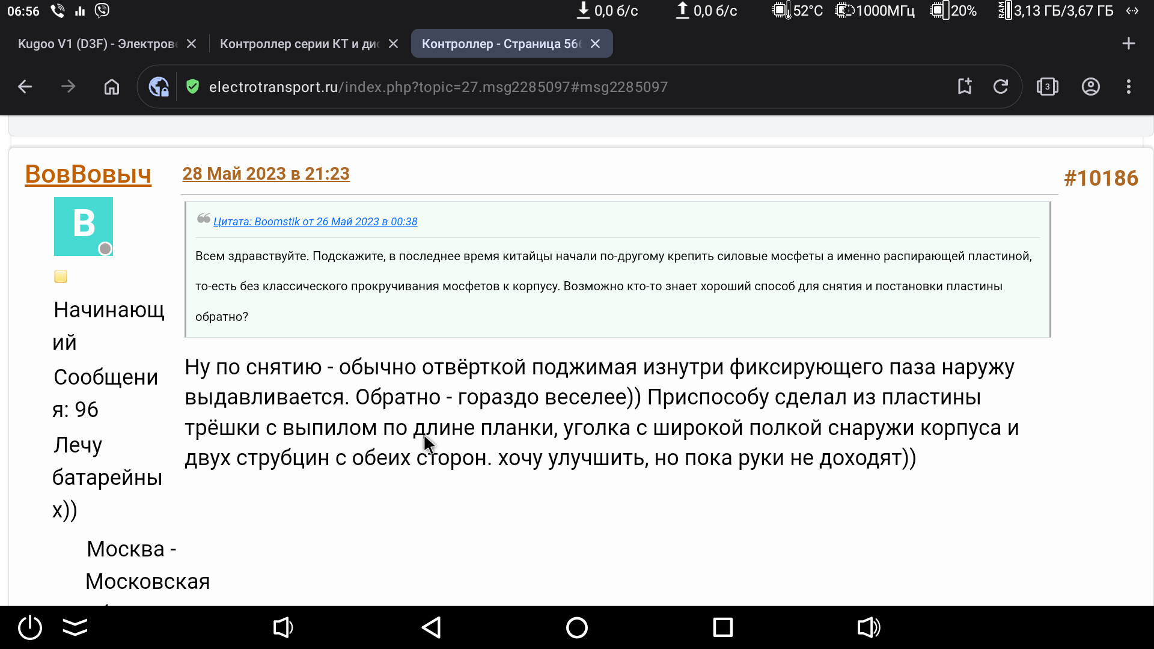The width and height of the screenshot is (1154, 649).
Task: Open quote link from Boomstik
Action: click(x=315, y=222)
